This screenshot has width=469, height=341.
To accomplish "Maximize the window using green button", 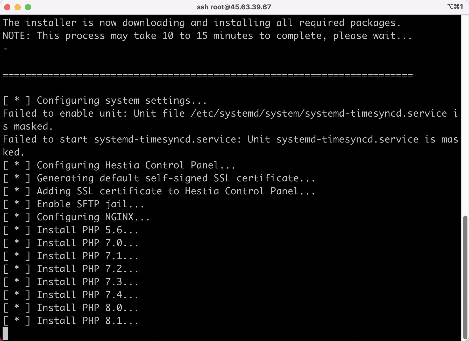I will 28,7.
